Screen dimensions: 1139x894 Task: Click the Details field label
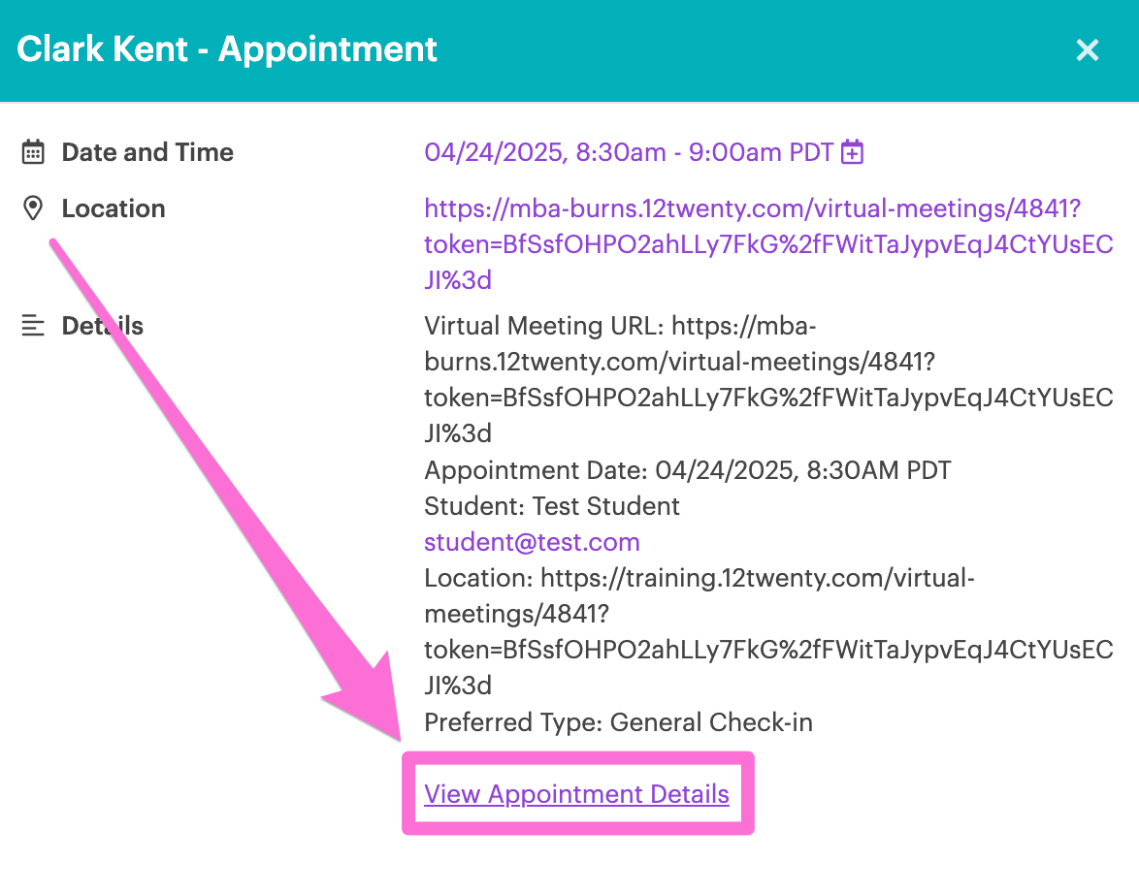(x=103, y=326)
